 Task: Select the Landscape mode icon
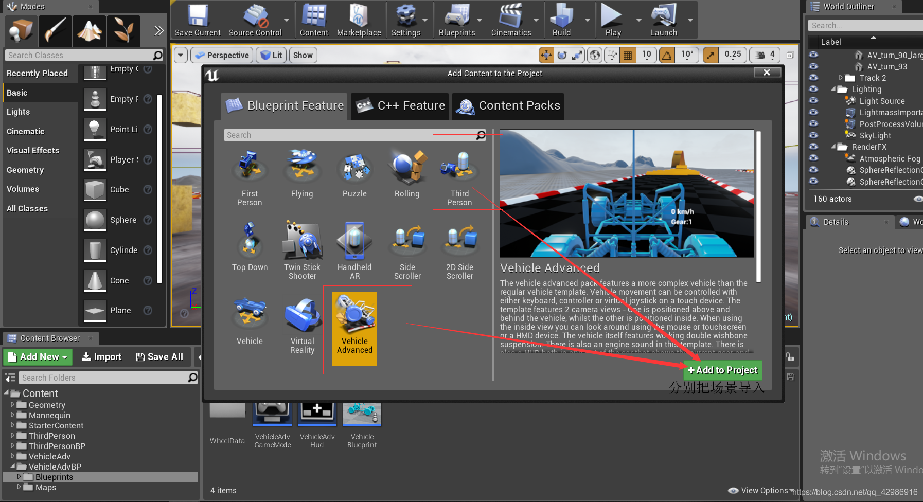pos(90,30)
